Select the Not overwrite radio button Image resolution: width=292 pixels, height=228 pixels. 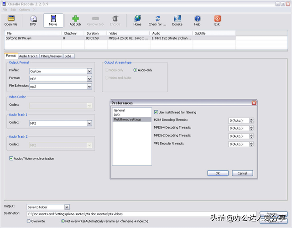[63, 221]
